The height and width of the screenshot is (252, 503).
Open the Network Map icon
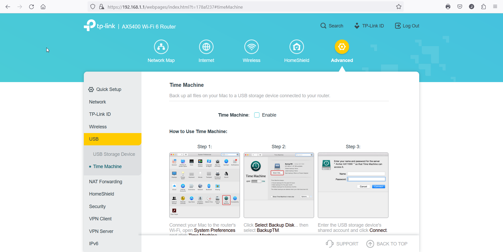click(161, 47)
